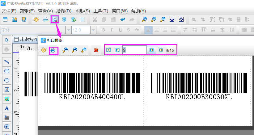
Task: Click the font name field showing 宋体
Action: (33, 30)
